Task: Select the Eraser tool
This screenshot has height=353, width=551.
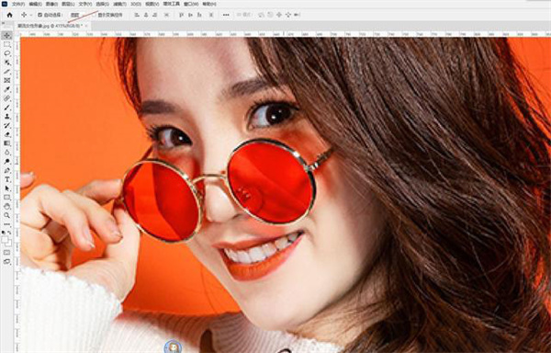Action: coord(7,134)
